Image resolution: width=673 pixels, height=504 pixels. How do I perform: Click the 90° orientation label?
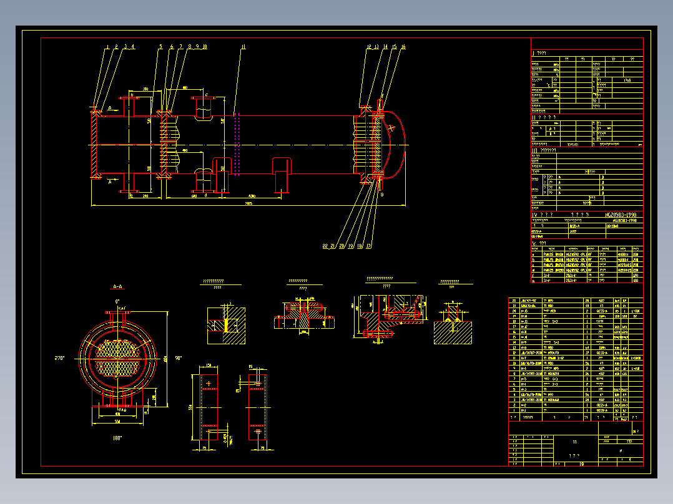tap(179, 358)
